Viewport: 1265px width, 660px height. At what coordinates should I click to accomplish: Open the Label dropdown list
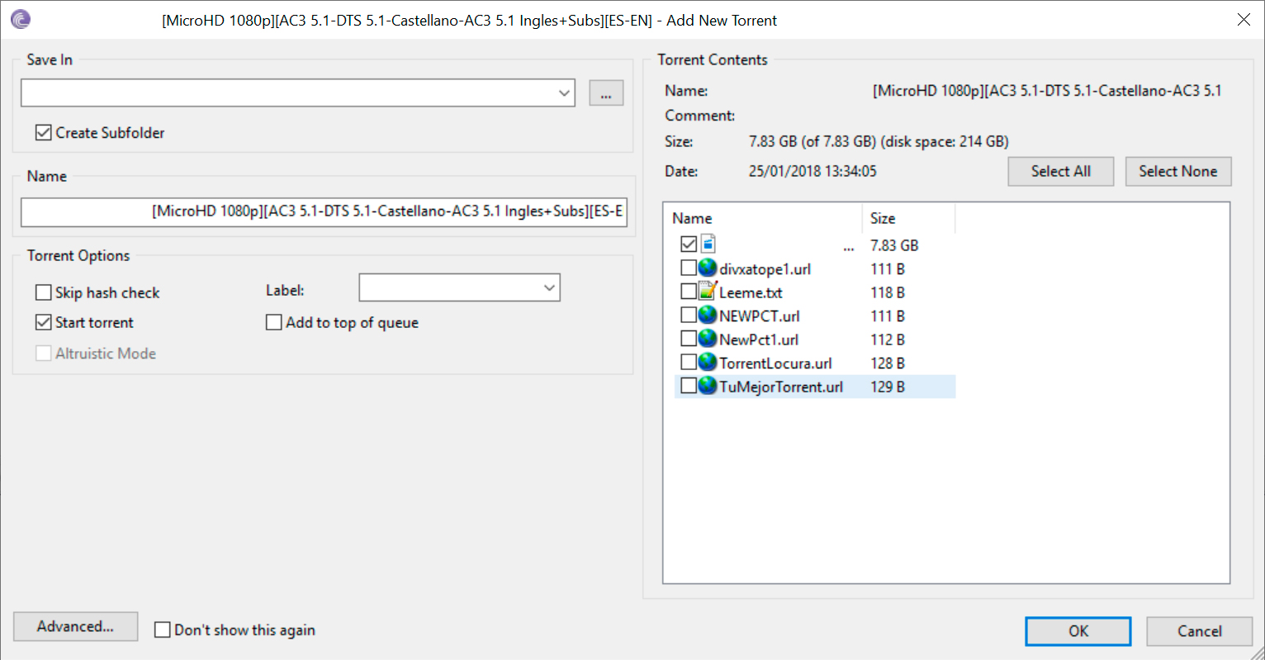(x=549, y=287)
